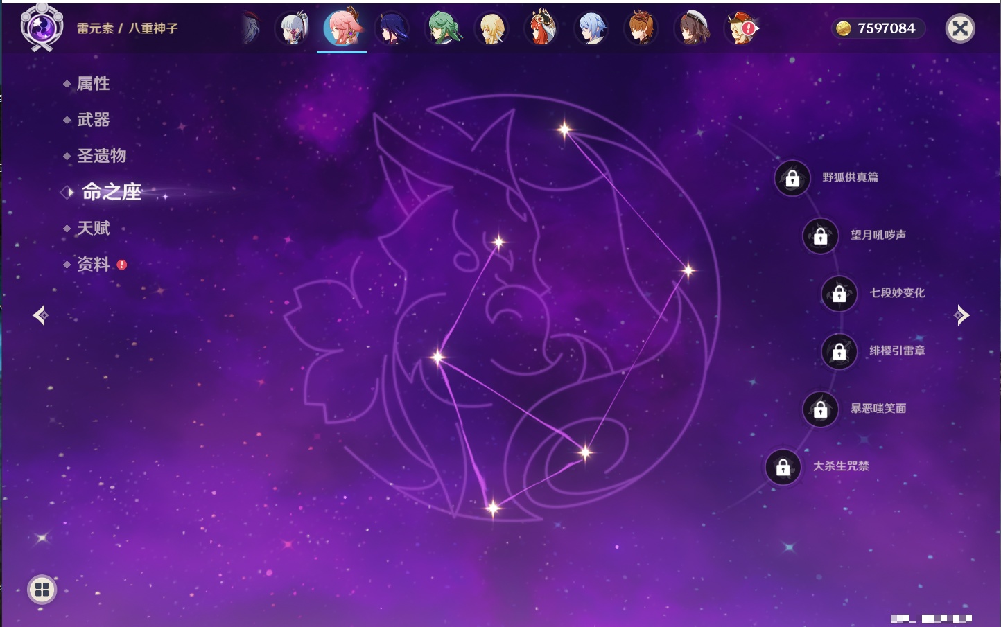
Task: Click the bottommost star of the constellation
Action: click(x=493, y=509)
